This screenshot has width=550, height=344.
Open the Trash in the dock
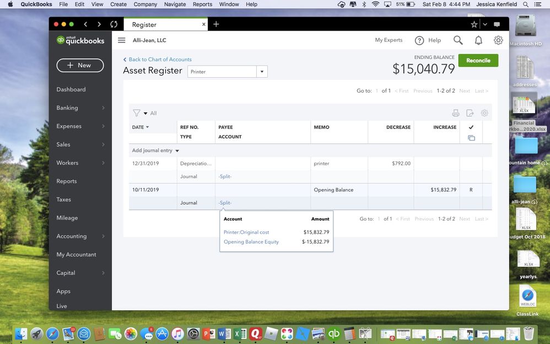(x=529, y=334)
